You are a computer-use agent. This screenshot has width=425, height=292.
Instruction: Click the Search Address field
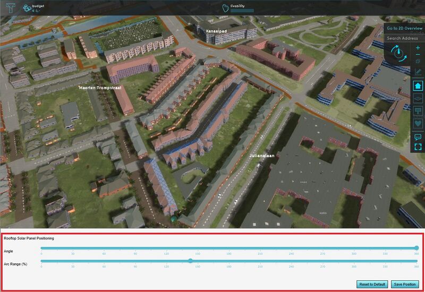pyautogui.click(x=404, y=38)
